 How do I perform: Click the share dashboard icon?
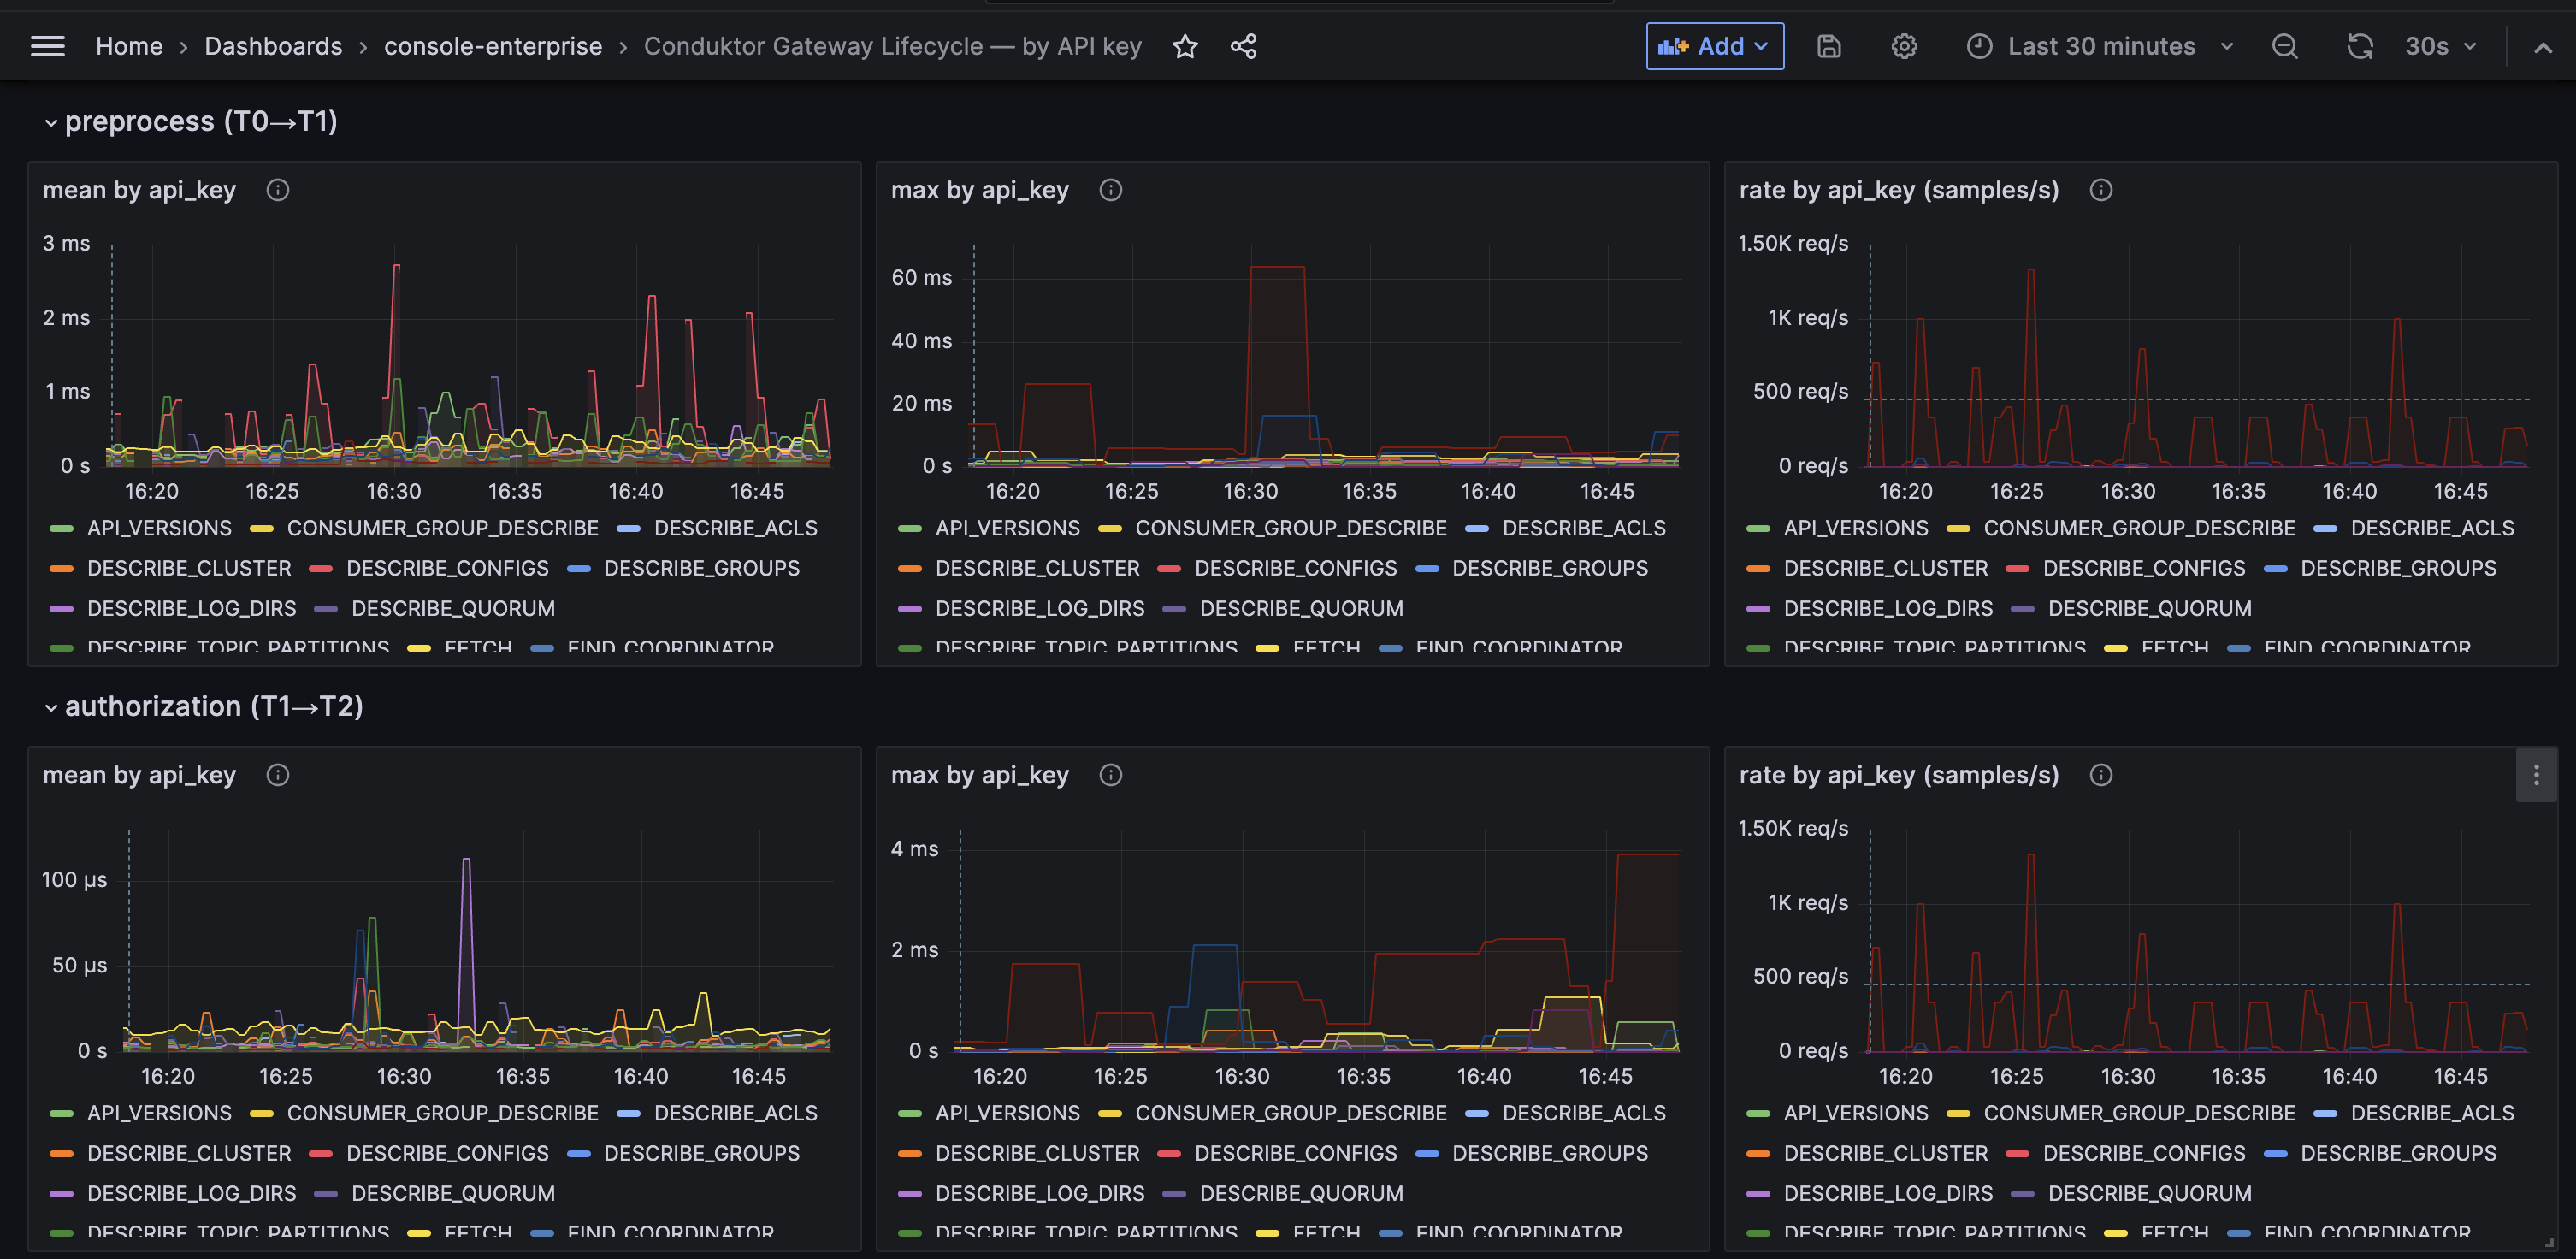tap(1243, 46)
